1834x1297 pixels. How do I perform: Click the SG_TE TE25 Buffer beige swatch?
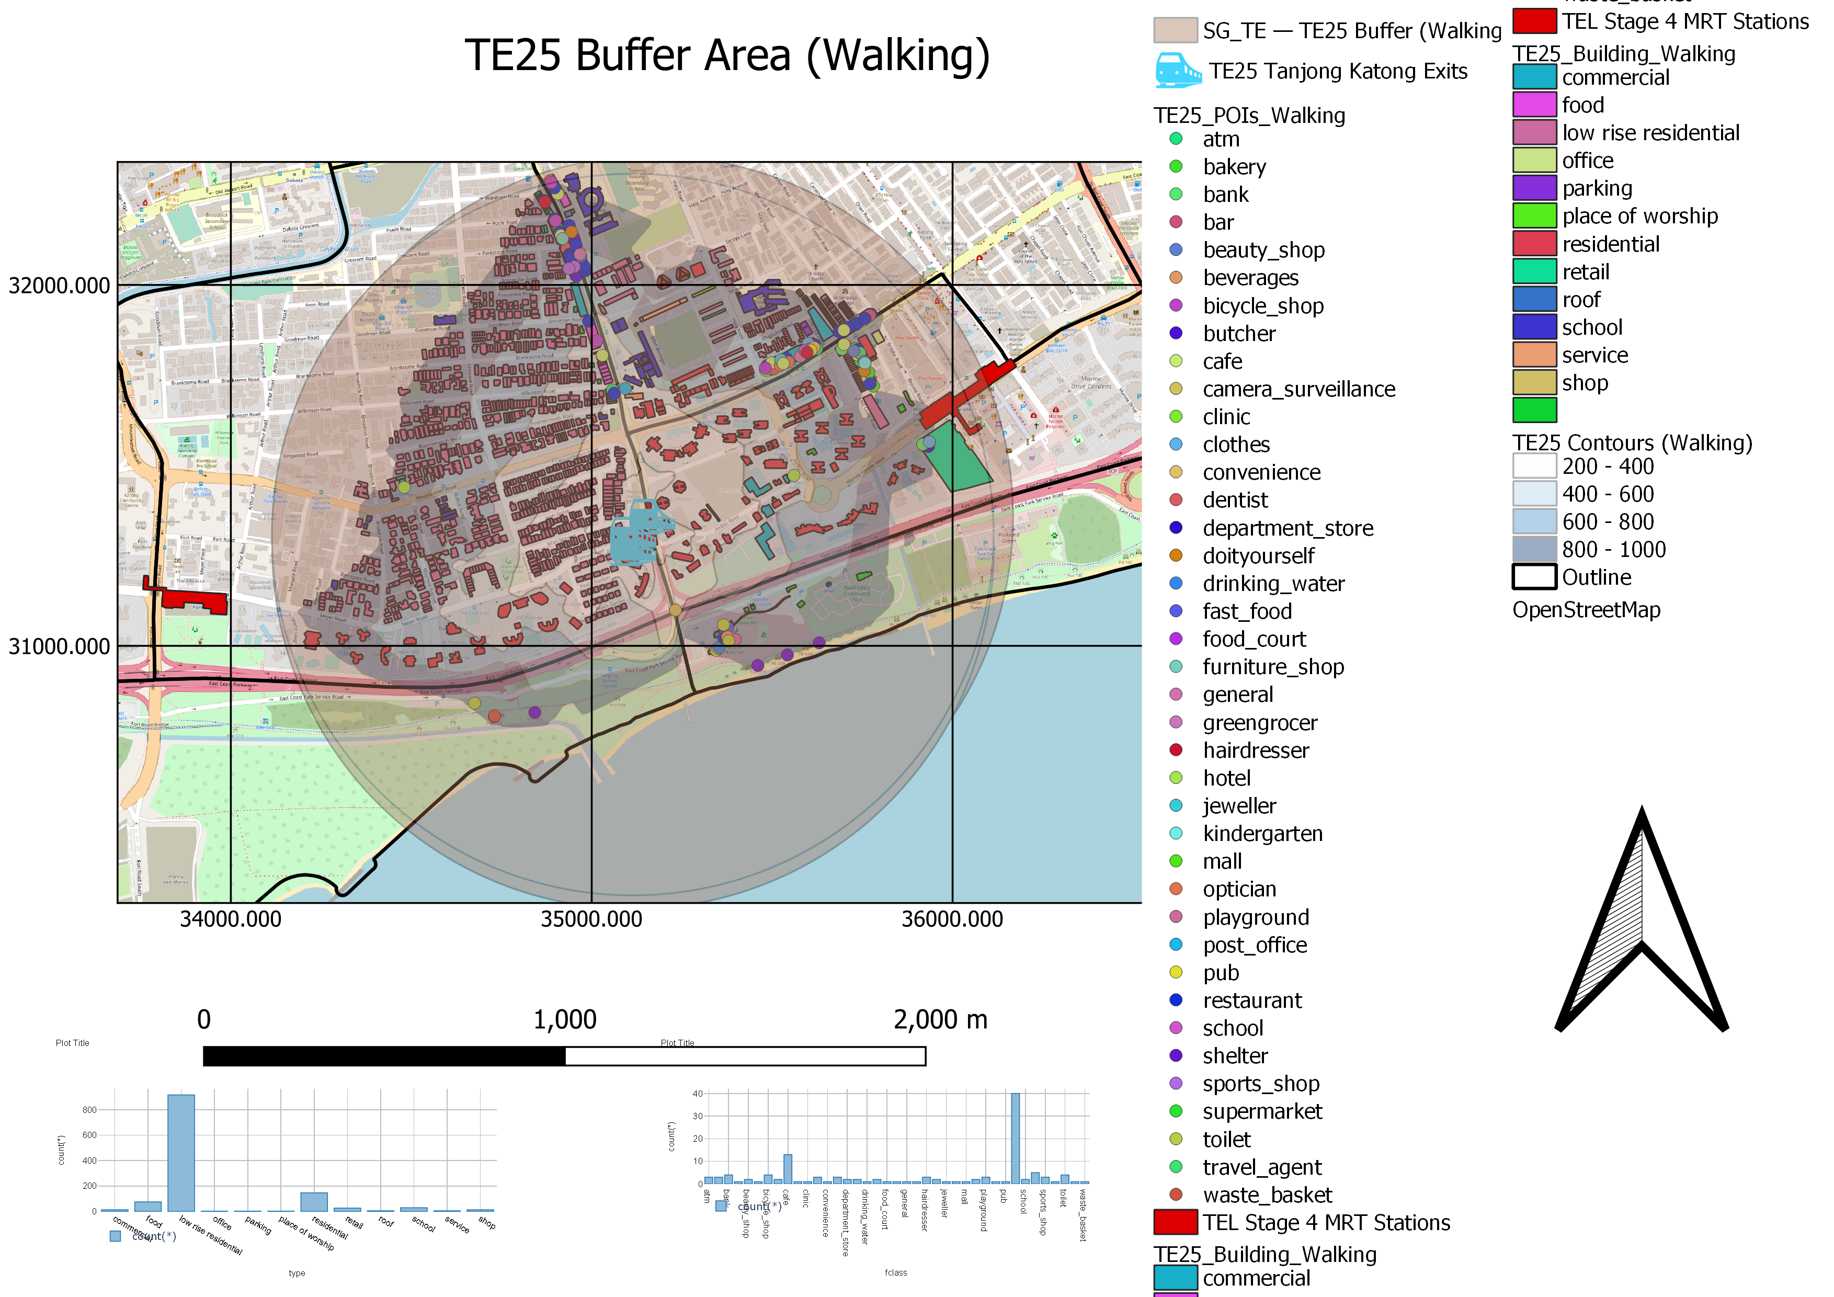pyautogui.click(x=1176, y=30)
